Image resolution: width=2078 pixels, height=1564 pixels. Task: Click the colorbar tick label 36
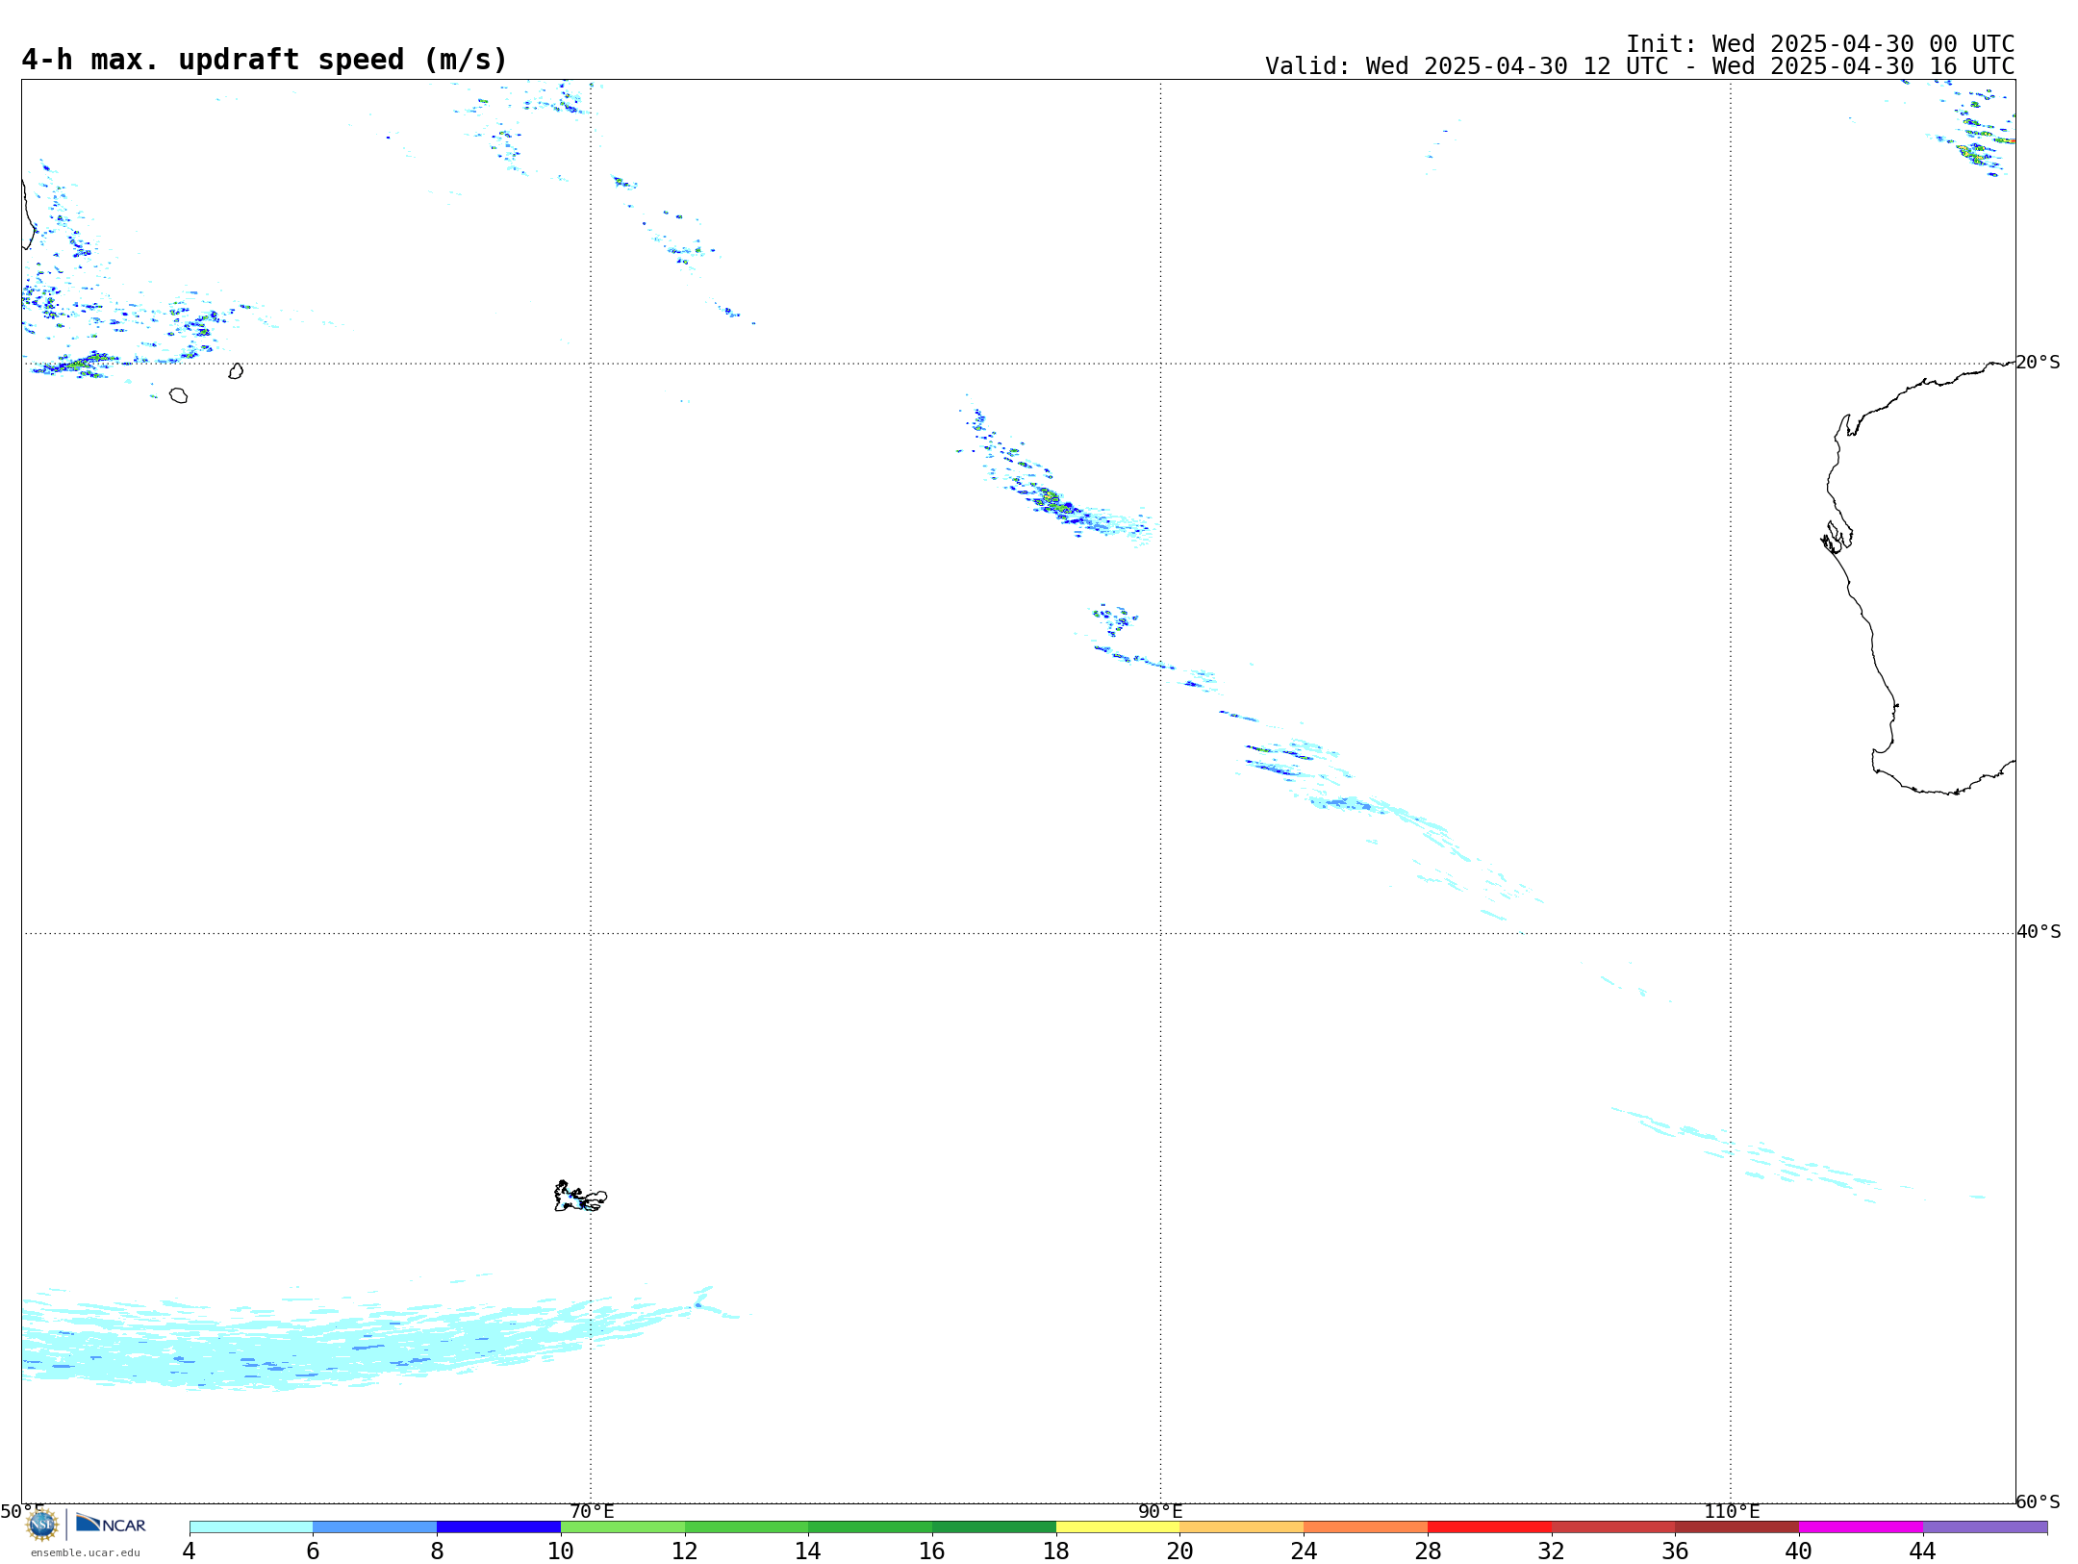pos(1675,1551)
